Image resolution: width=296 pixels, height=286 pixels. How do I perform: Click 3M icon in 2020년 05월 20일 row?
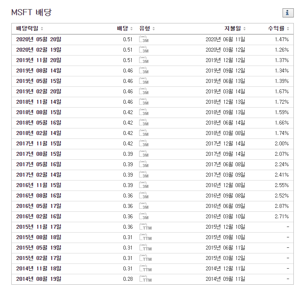[144, 39]
